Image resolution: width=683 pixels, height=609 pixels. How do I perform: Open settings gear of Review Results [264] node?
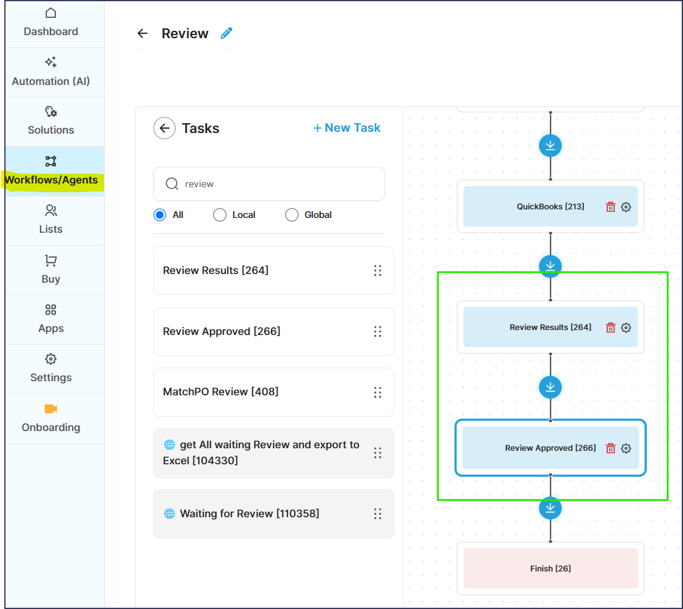(626, 328)
